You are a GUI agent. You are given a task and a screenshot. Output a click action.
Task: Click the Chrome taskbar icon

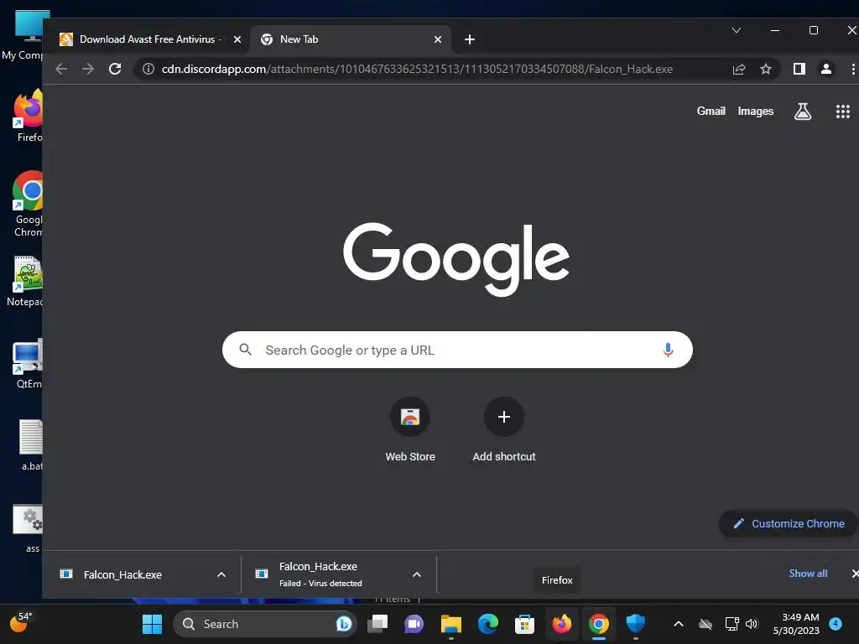pos(599,624)
